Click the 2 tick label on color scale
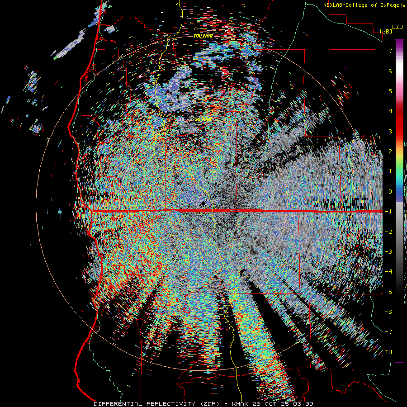 [390, 151]
